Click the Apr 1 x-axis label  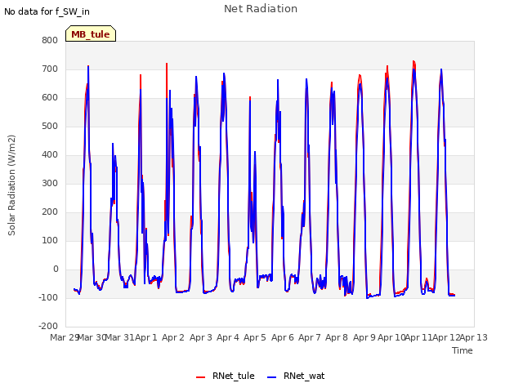click(x=146, y=337)
